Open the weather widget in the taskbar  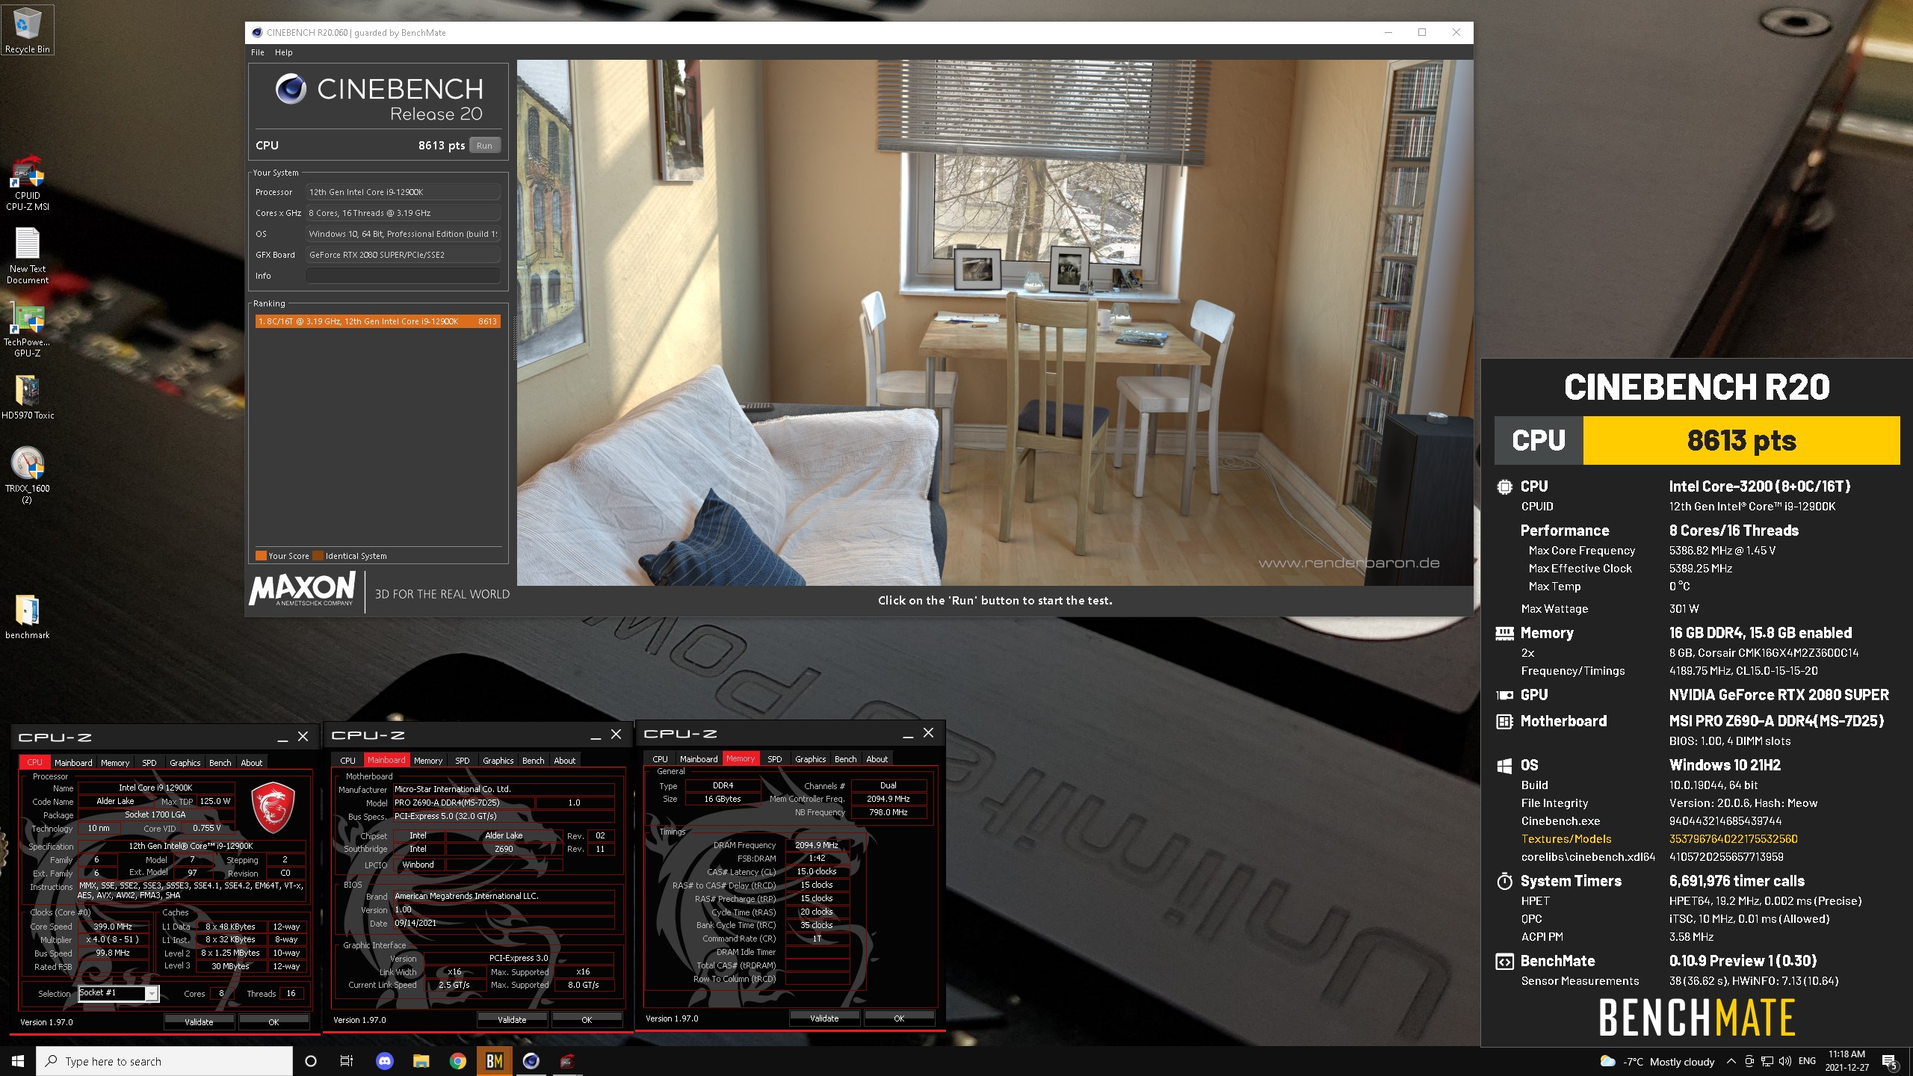(x=1657, y=1062)
